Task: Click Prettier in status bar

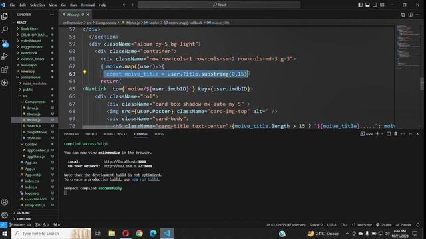Action: [404, 225]
